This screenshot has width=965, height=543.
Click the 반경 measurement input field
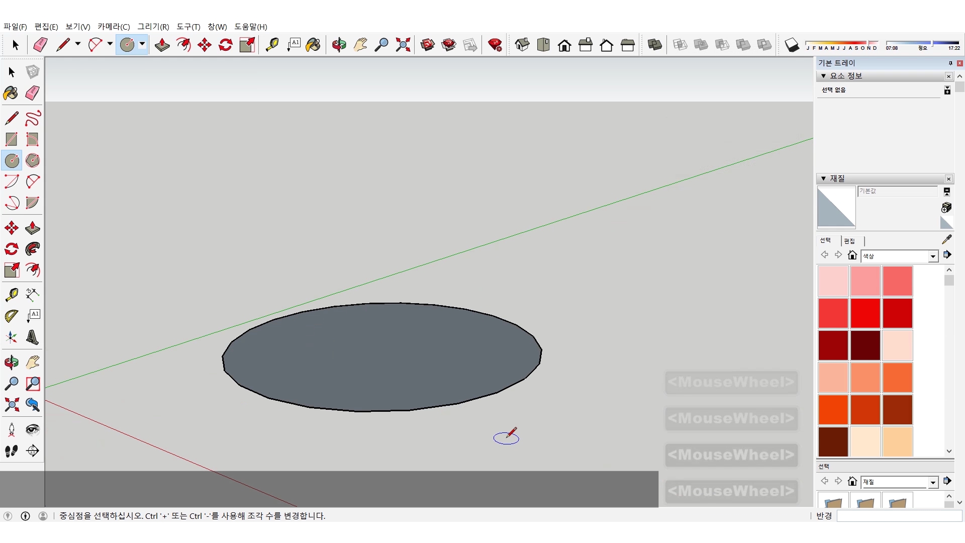899,516
